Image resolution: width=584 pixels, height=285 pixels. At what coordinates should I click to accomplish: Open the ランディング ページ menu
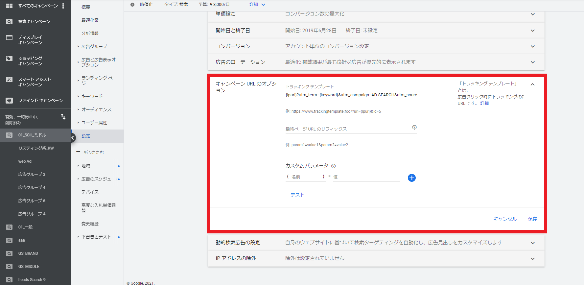[x=99, y=81]
